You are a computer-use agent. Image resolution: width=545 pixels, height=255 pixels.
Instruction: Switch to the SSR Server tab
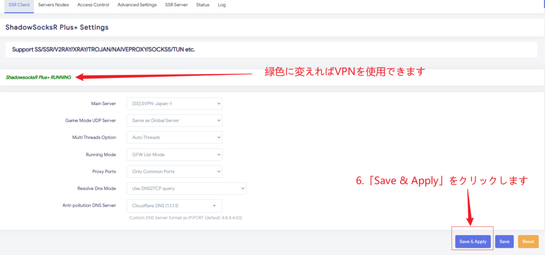[x=177, y=5]
